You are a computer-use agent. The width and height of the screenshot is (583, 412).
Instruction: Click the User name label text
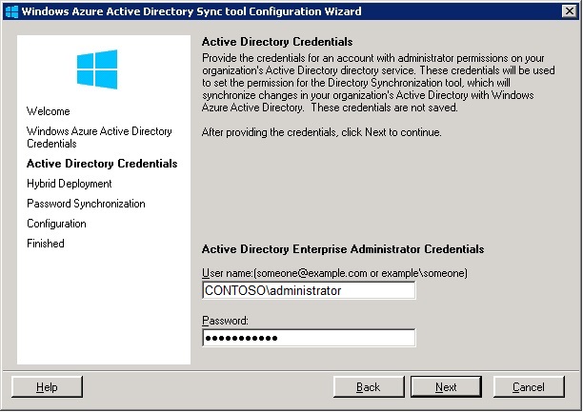[334, 273]
